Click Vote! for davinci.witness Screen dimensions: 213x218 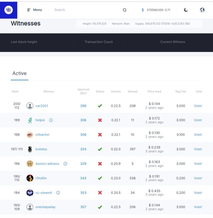coord(198,164)
